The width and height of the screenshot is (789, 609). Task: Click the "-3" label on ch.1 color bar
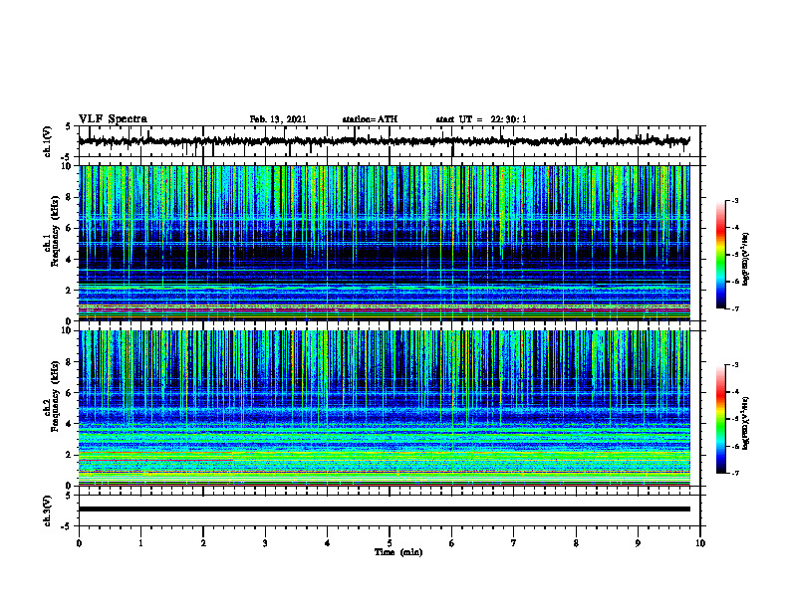click(x=735, y=201)
